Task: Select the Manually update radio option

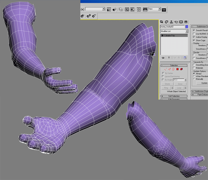Action: tap(194, 79)
